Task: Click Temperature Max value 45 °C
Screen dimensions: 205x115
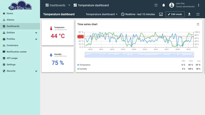Action: pos(191,65)
